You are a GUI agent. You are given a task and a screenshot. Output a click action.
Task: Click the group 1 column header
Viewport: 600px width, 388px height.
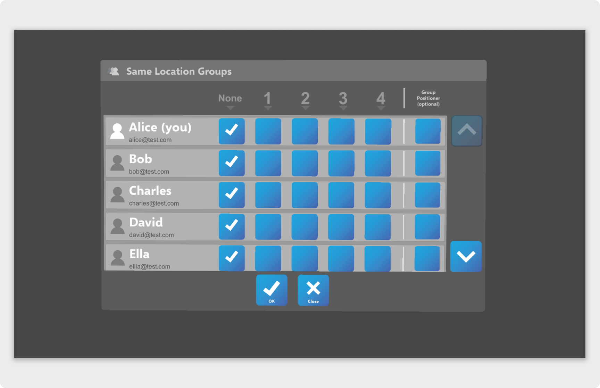[267, 98]
